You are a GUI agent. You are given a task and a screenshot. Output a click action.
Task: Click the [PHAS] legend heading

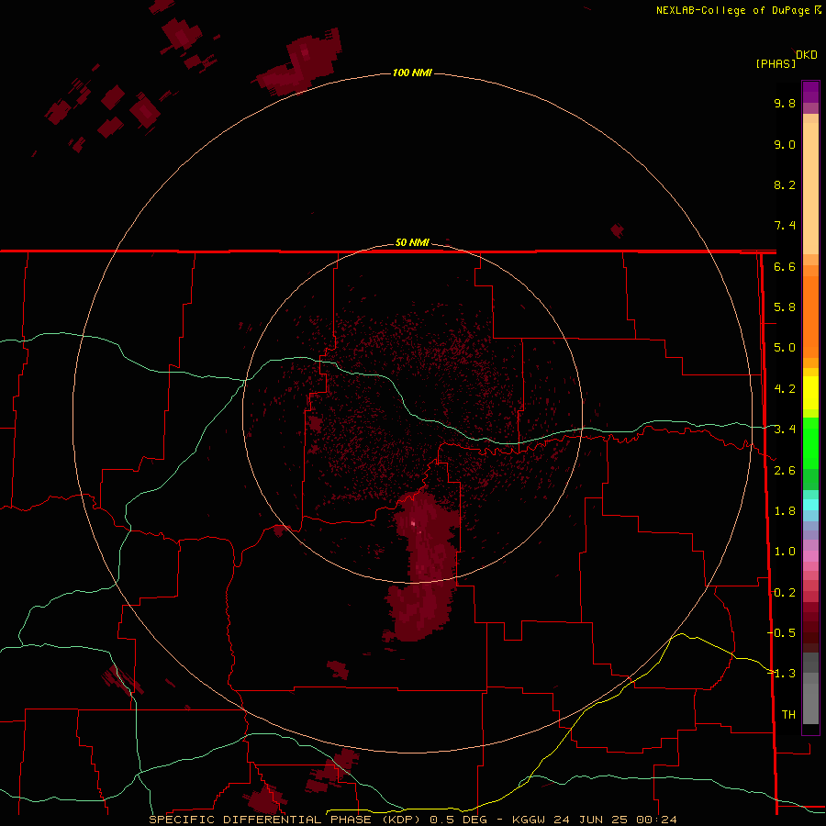(776, 63)
